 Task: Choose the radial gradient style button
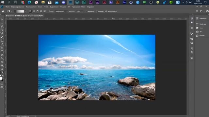[34, 11]
